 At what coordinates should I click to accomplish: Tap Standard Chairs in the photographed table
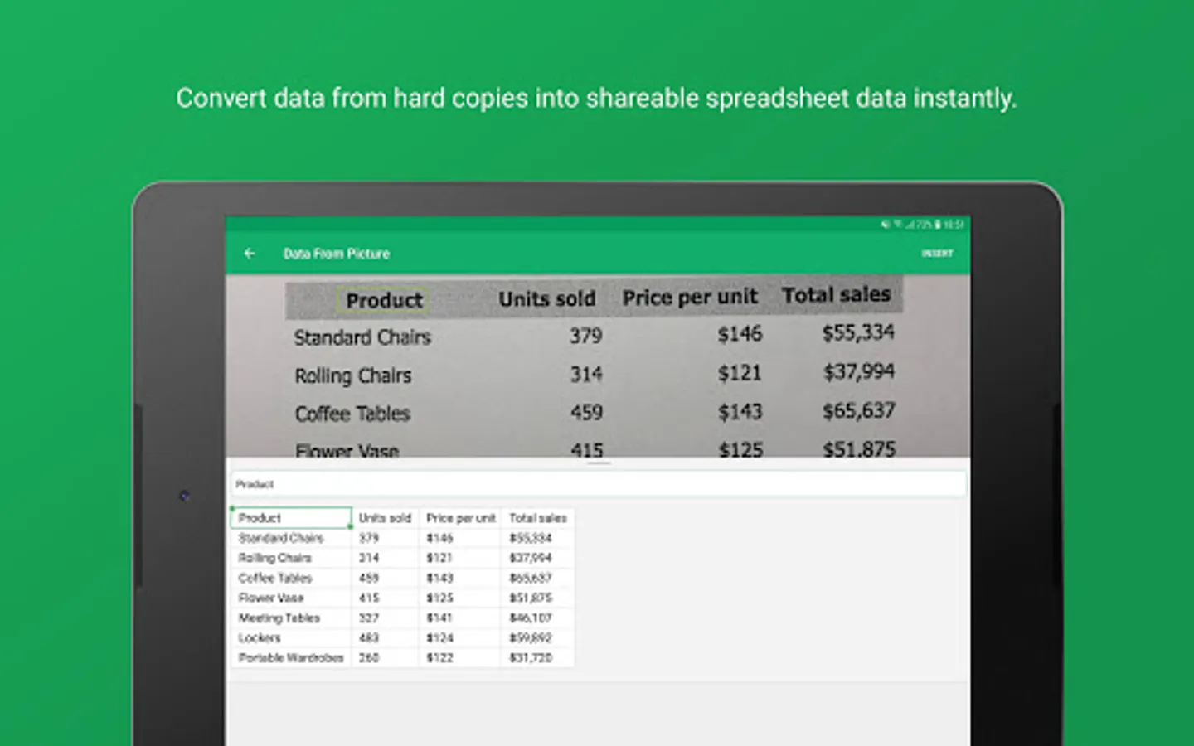click(362, 337)
